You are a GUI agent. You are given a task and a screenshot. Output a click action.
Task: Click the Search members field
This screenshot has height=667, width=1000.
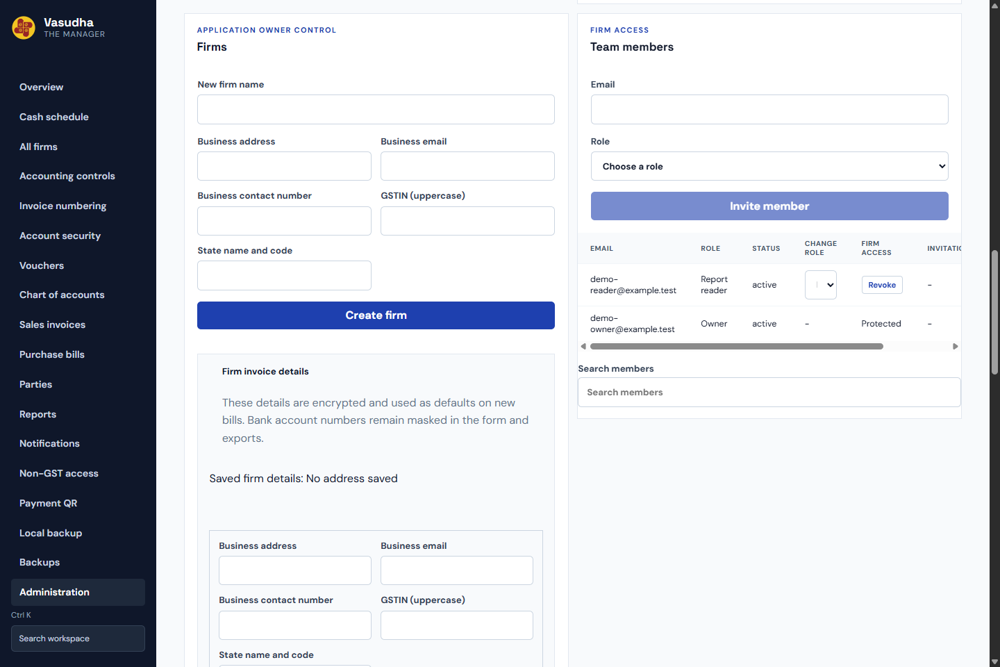click(x=769, y=393)
